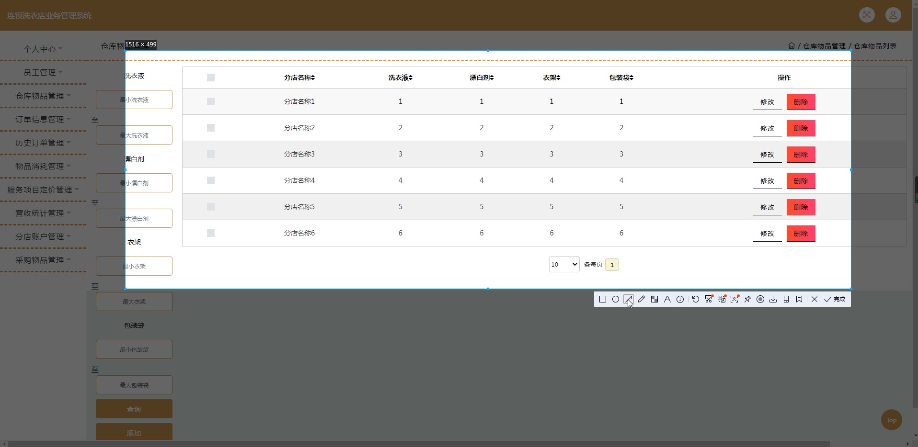Click 删除 for 分店名称6

801,234
